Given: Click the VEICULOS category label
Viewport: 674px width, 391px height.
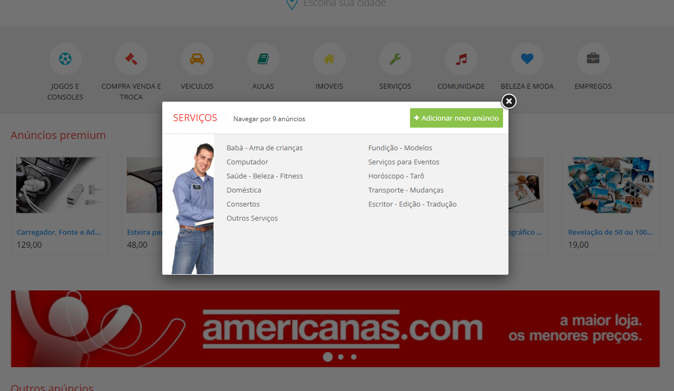Looking at the screenshot, I should tap(197, 86).
